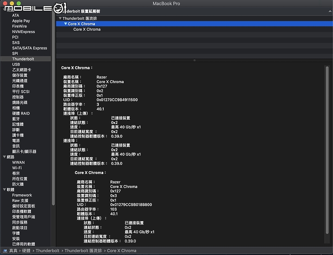
Task: Select 音訊 in the sidebar
Action: 16,146
